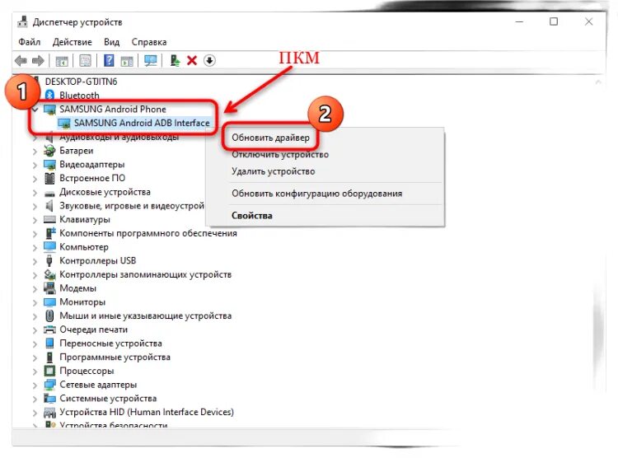
Task: Click the SAMSUNG Android ADB Interface icon
Action: tap(63, 123)
